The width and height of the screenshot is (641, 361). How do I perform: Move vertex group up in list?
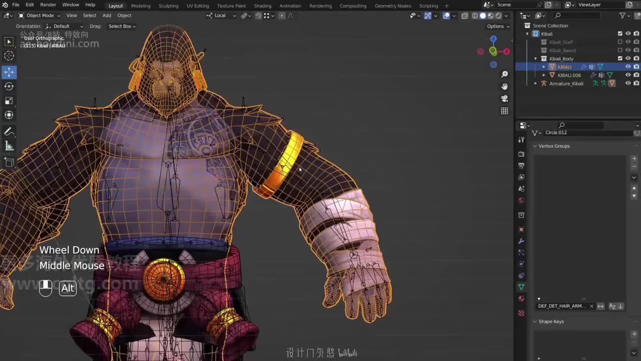tap(634, 189)
